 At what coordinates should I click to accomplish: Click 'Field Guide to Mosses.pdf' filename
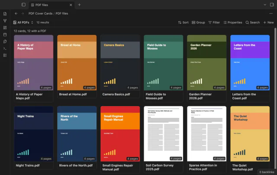pyautogui.click(x=156, y=96)
